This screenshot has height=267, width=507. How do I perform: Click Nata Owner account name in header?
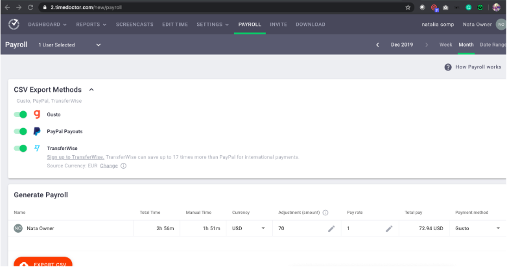click(x=477, y=25)
